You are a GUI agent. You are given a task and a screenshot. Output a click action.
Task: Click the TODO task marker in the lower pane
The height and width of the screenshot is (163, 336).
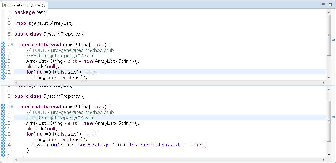pos(2,112)
